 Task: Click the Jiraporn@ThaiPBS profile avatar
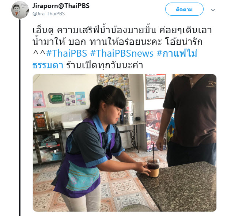[20, 10]
